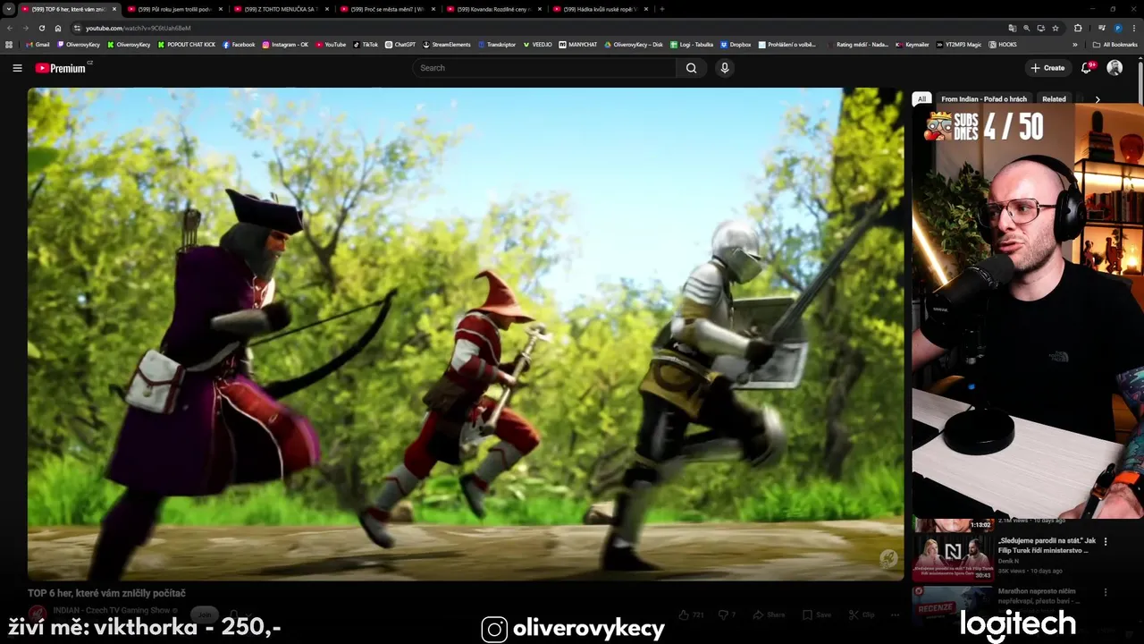Select the 'All' filter chip
Image resolution: width=1144 pixels, height=644 pixels.
(921, 99)
